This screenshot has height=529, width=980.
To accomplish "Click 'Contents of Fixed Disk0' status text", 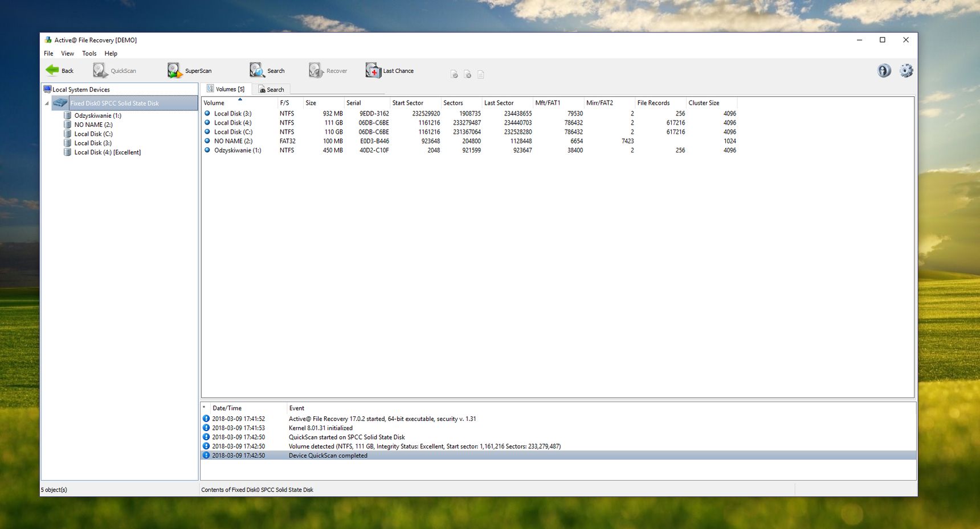I will tap(257, 489).
